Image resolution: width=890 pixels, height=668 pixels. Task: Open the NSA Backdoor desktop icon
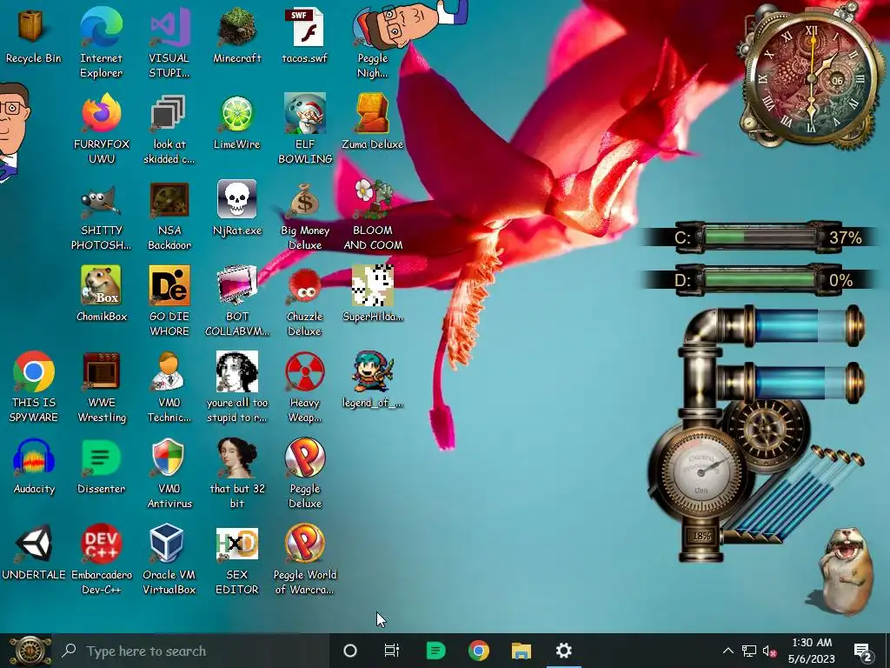click(169, 214)
